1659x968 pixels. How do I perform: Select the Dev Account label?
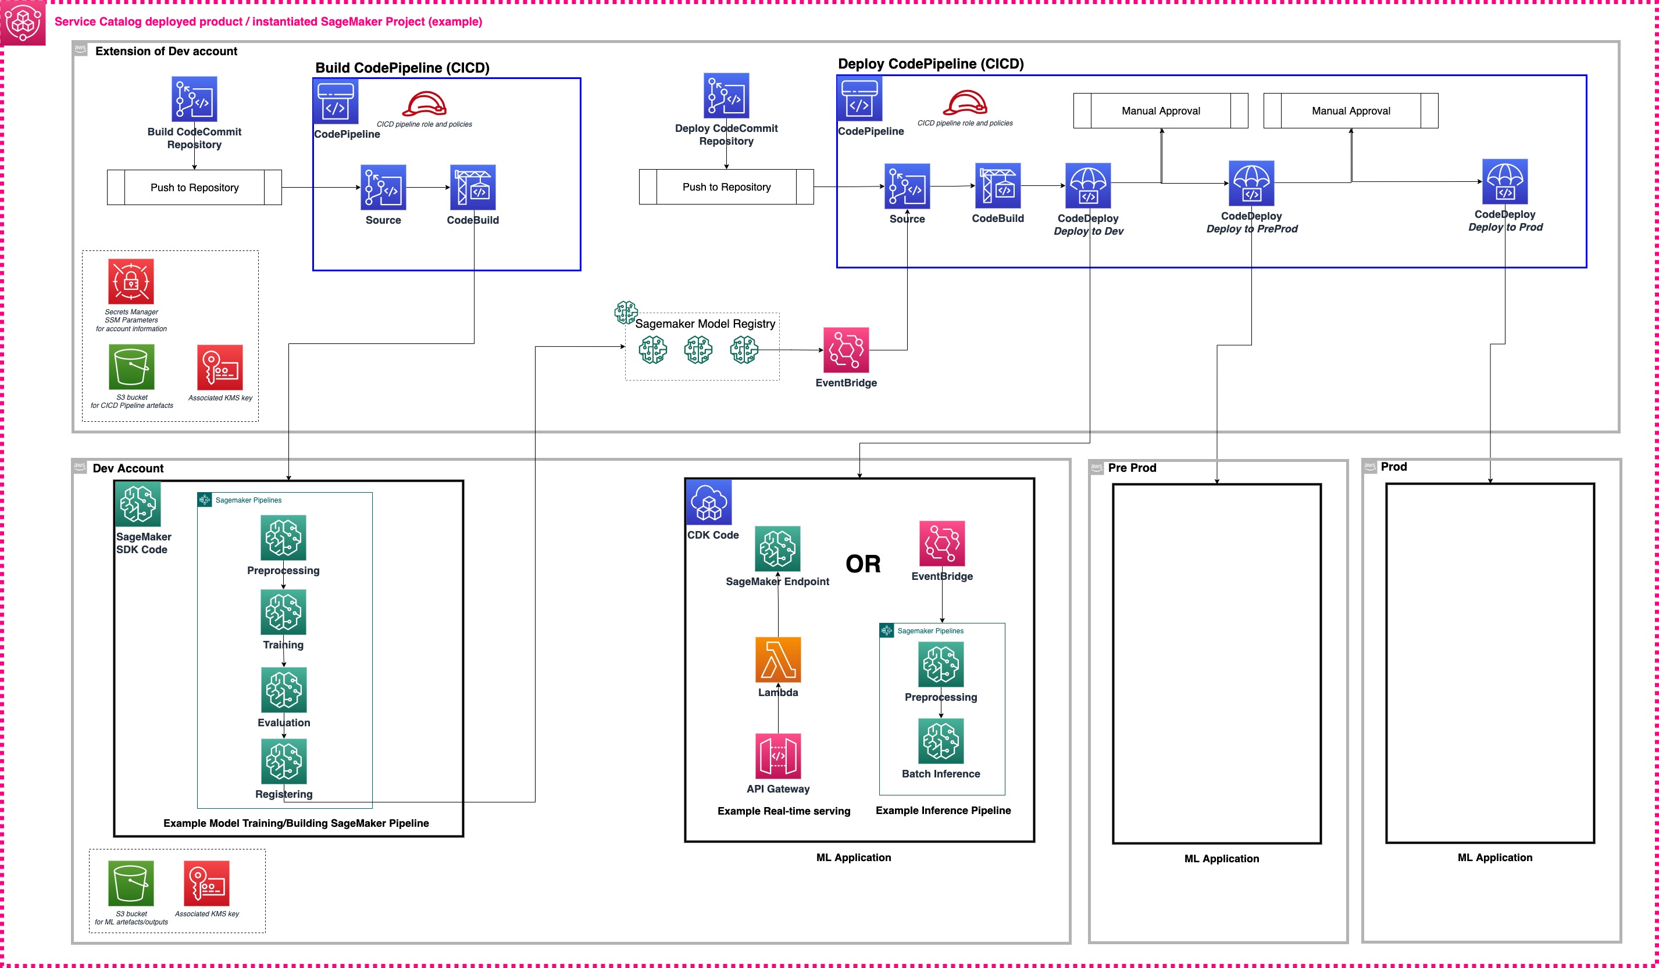128,468
